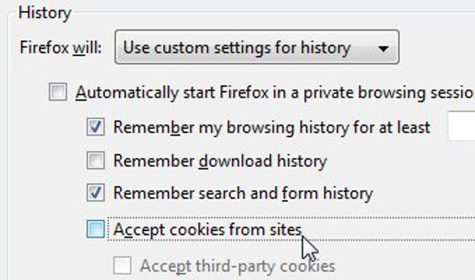475x280 pixels.
Task: Click the 'Remember download history' label text
Action: tap(220, 161)
